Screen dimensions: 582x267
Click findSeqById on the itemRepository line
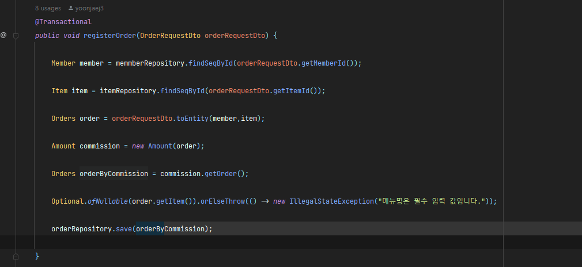(x=182, y=91)
